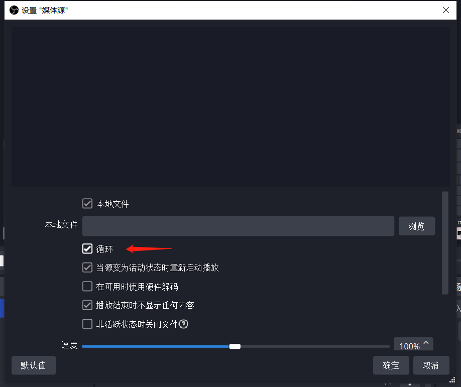The height and width of the screenshot is (387, 461).
Task: Increase speed percentage with up stepper arrow
Action: 426,343
